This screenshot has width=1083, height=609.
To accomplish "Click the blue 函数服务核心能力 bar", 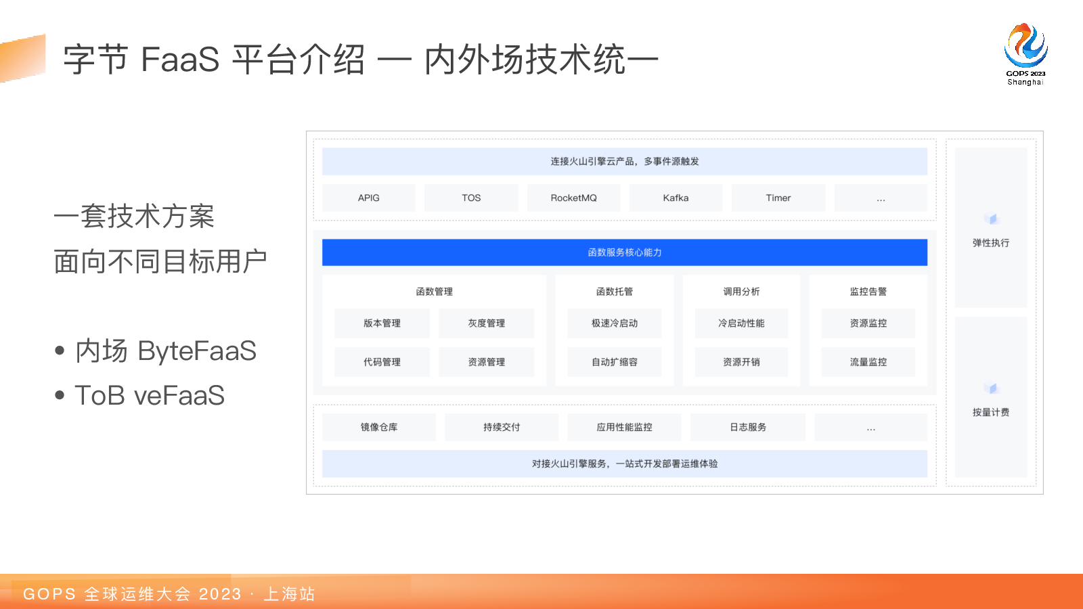I will (625, 252).
